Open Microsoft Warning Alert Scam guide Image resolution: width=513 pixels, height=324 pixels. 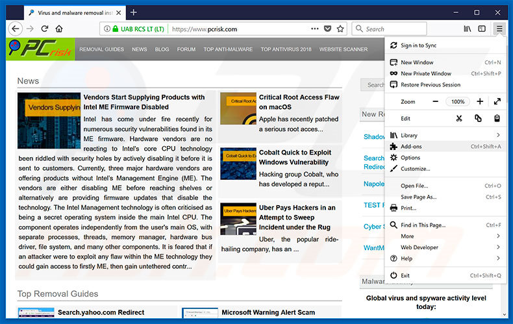click(268, 312)
